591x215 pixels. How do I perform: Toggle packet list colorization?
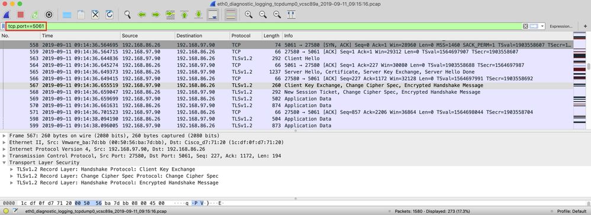point(231,15)
